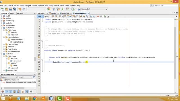180x101 pixels.
Task: Toggle Highlight Search in editor toolbar
Action: pos(74,17)
